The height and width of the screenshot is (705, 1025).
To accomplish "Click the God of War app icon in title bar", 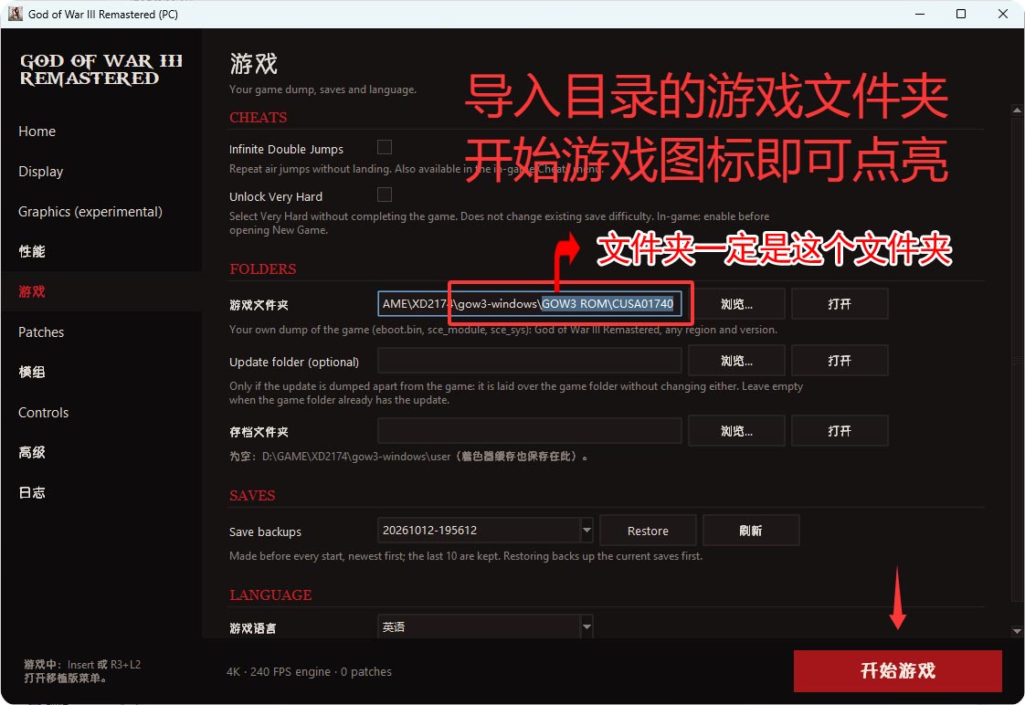I will point(15,14).
